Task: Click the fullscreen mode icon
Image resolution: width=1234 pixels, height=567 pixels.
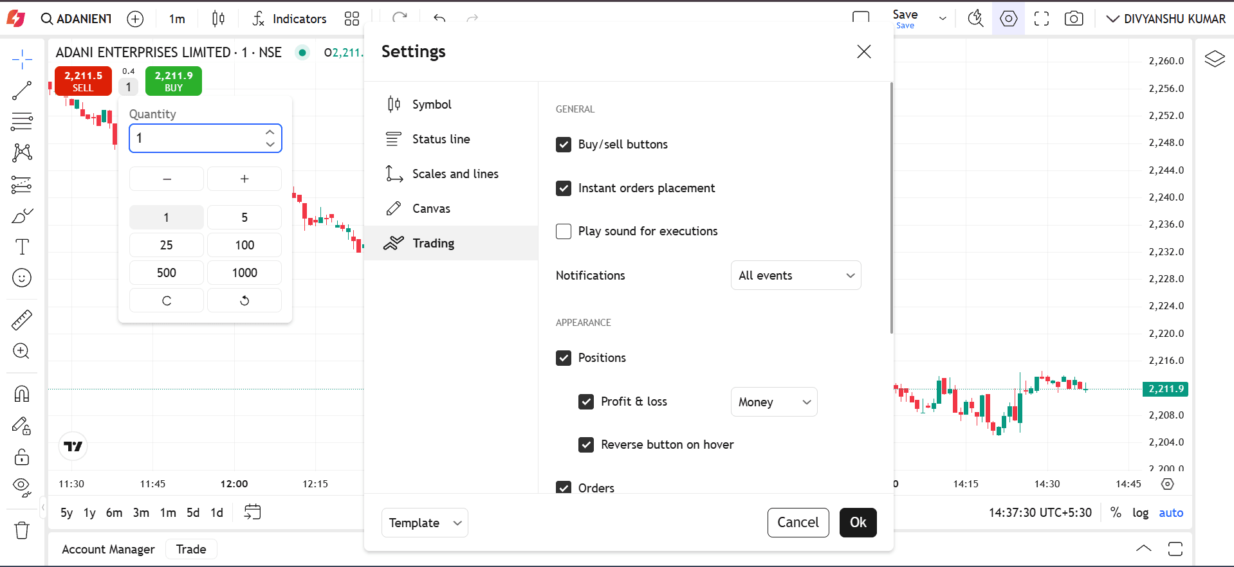Action: point(1041,19)
